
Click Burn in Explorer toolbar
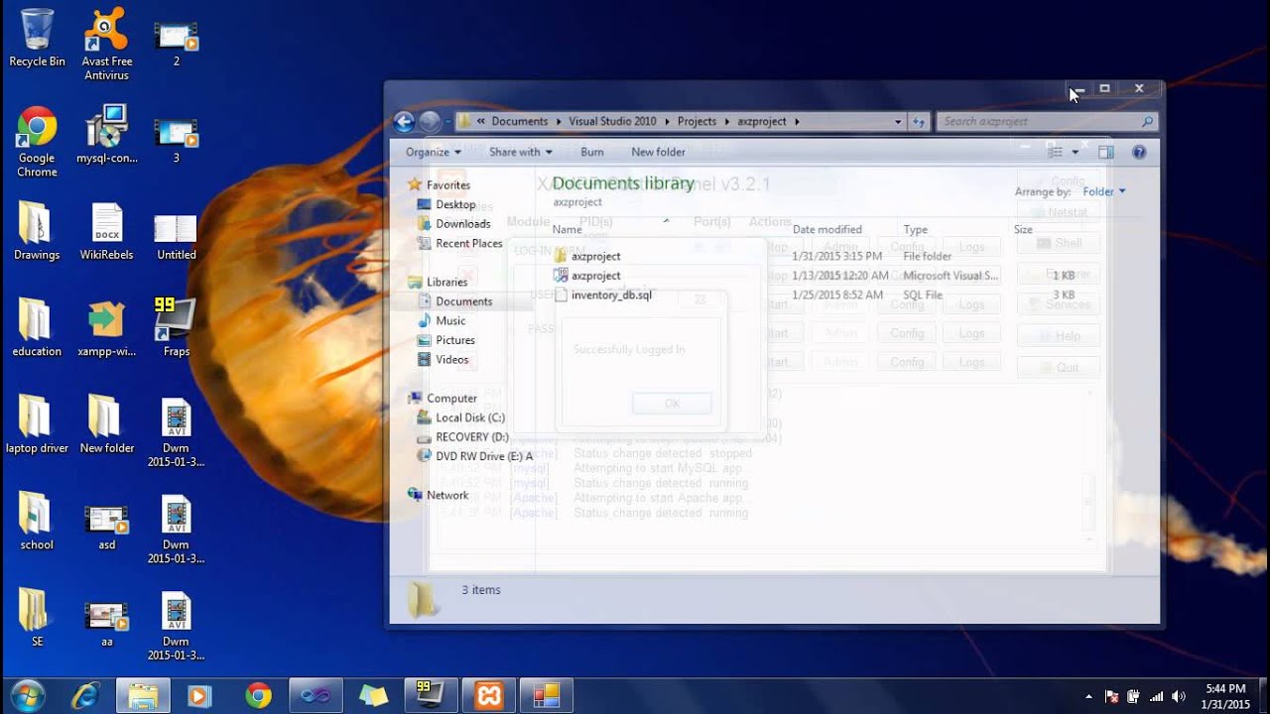click(592, 152)
